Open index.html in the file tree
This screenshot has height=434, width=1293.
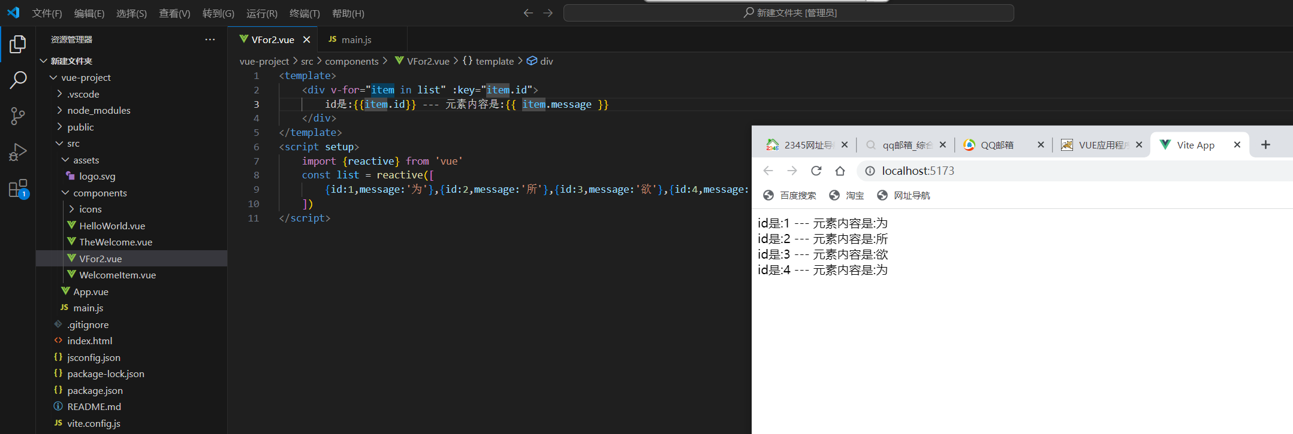click(90, 341)
